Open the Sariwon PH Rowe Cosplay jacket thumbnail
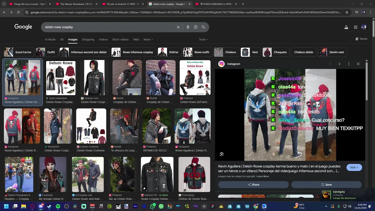This screenshot has height=211, width=375. point(157,174)
